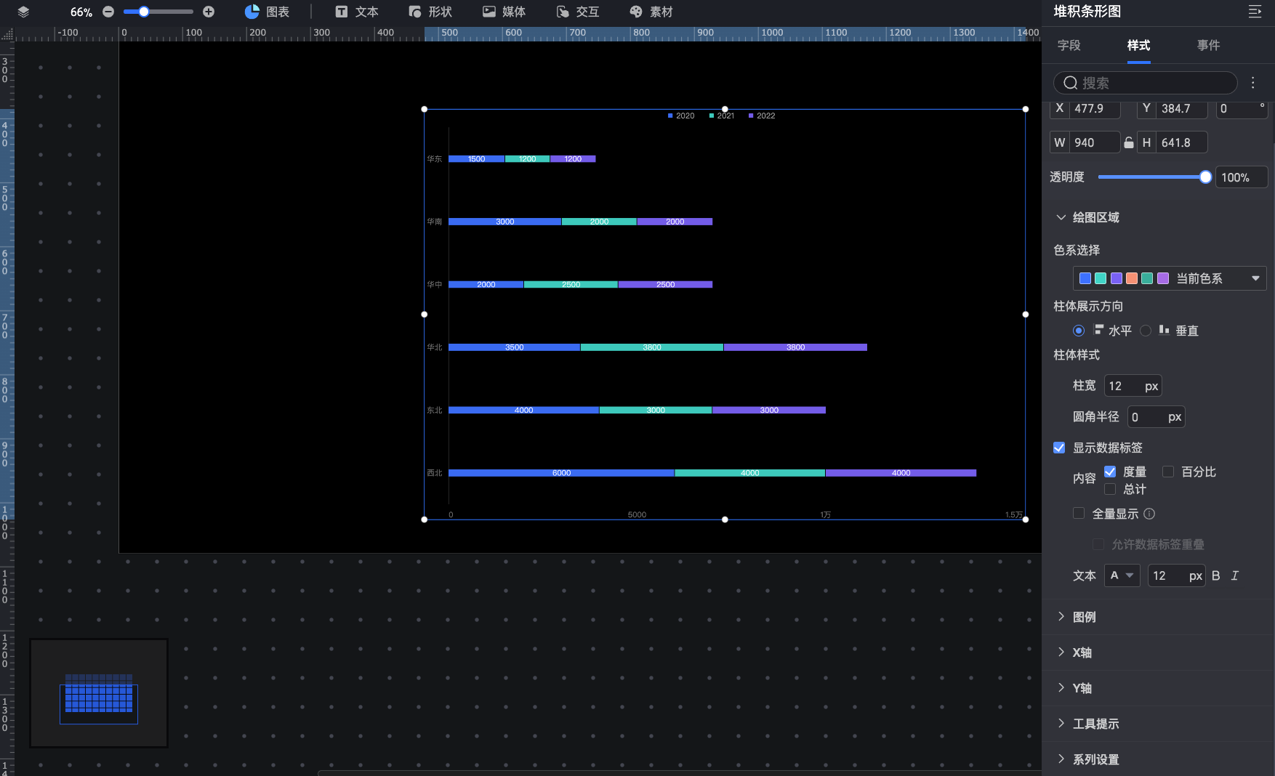Open the 素材 materials menu

coord(651,12)
